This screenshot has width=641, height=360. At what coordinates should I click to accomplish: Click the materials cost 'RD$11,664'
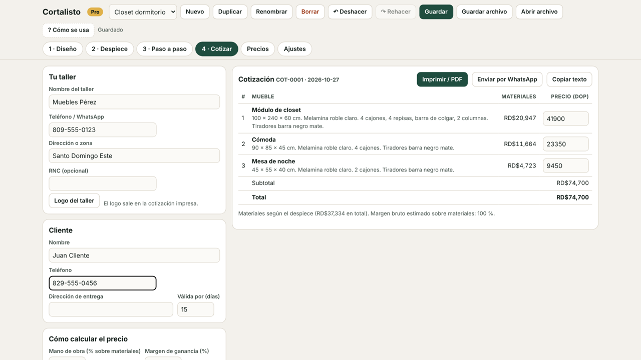tap(520, 144)
